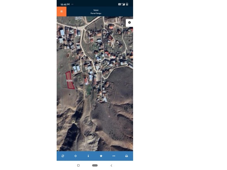
Task: Tap Android home pill button
Action: click(95, 165)
